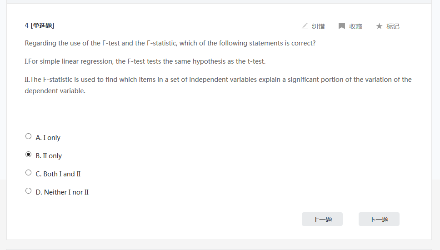Click the "II only" answer text
This screenshot has width=440, height=250.
(49, 156)
